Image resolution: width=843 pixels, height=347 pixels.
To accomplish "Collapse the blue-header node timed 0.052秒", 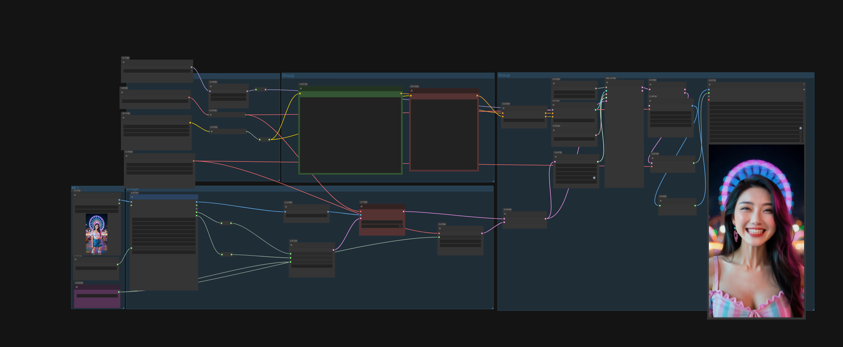I will [132, 197].
